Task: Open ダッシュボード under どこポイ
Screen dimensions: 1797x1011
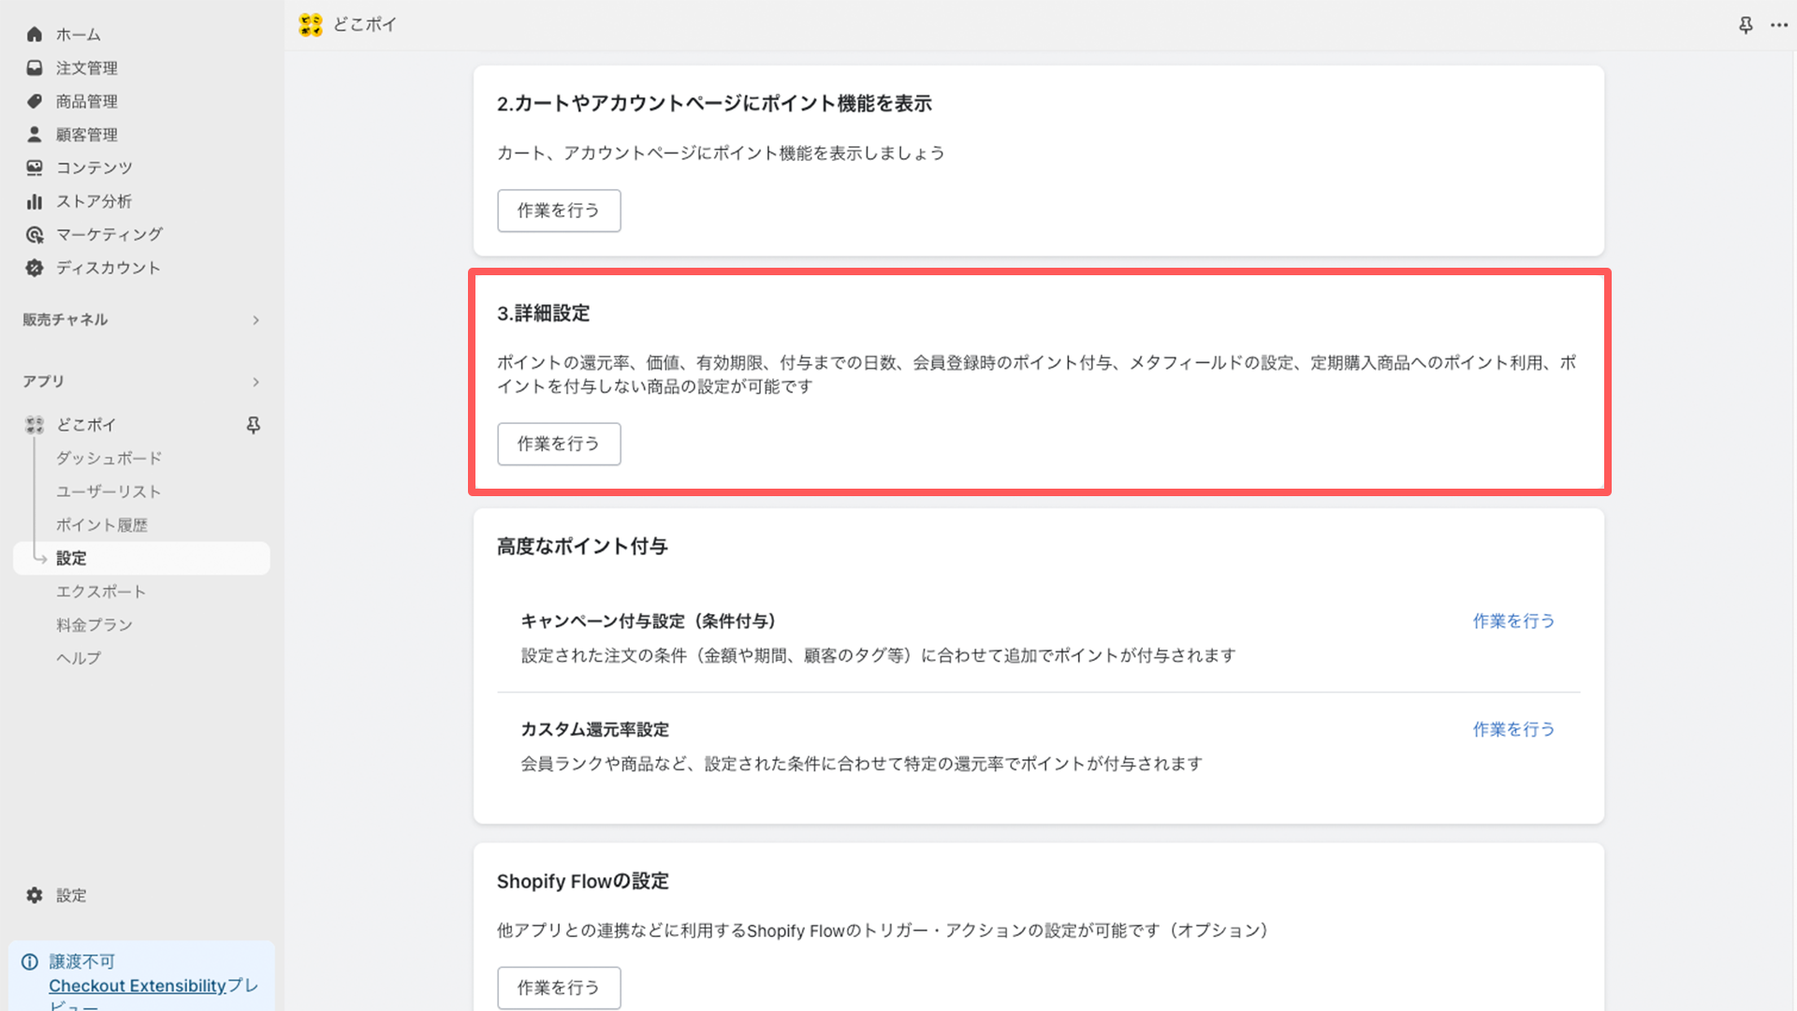Action: coord(109,458)
